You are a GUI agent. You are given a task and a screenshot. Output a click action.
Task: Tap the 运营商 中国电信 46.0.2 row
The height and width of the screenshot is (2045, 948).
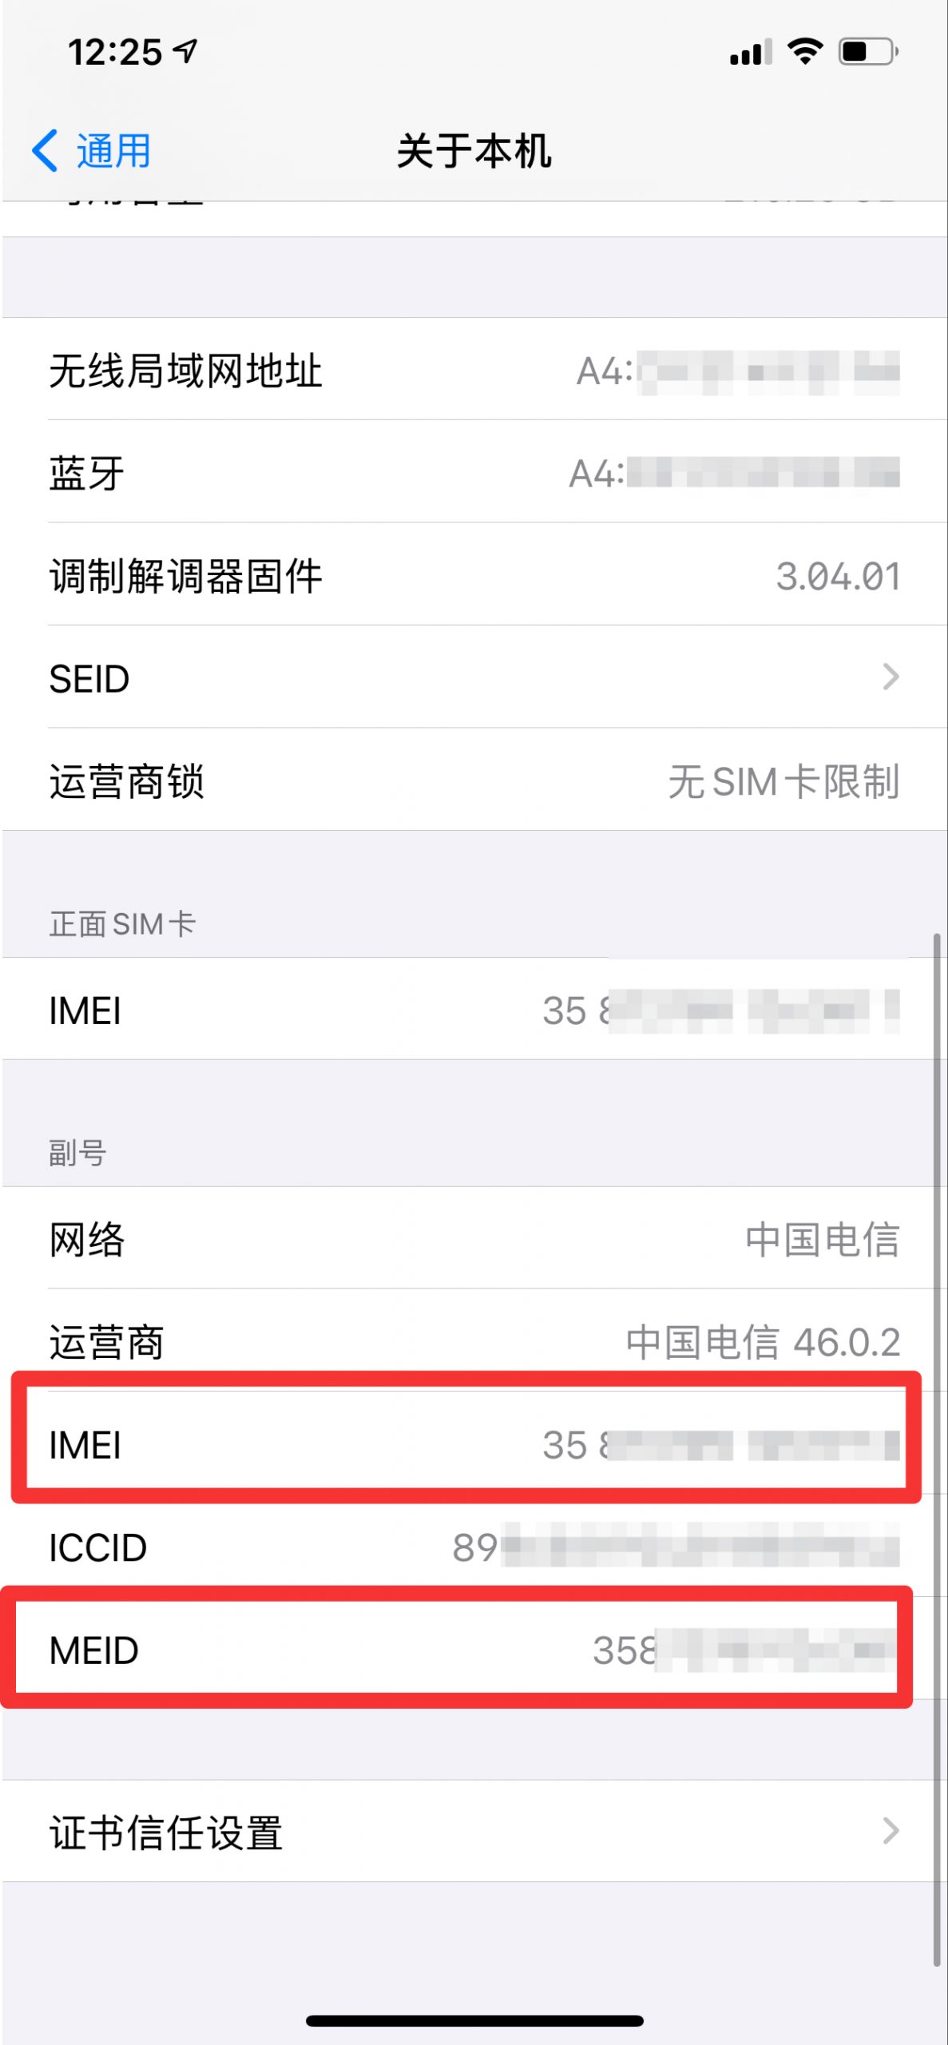(x=474, y=1340)
